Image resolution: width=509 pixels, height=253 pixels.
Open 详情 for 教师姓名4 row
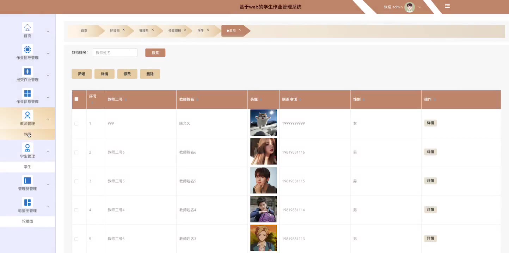tap(430, 209)
